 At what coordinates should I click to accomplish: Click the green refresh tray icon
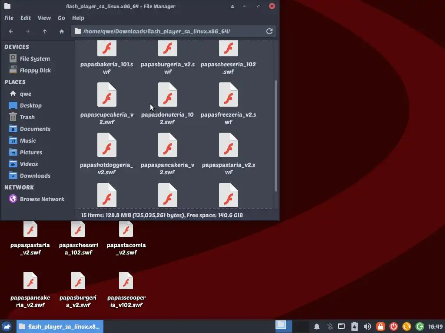point(420,326)
